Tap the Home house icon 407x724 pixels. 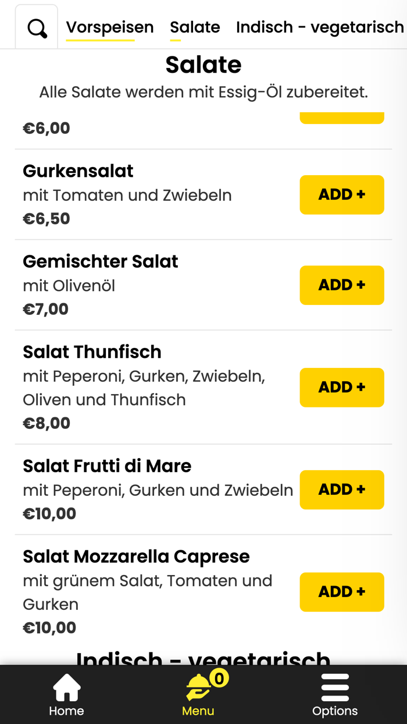[x=66, y=687]
